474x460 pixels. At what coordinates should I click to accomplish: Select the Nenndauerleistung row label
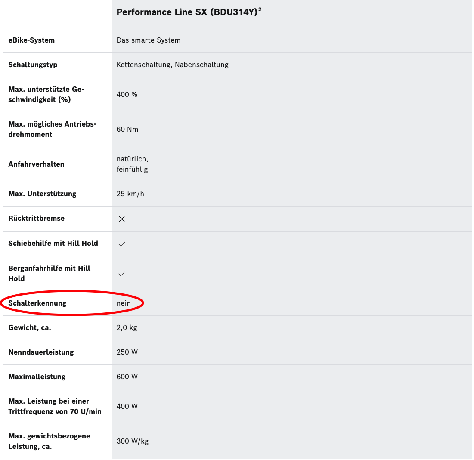coord(41,352)
